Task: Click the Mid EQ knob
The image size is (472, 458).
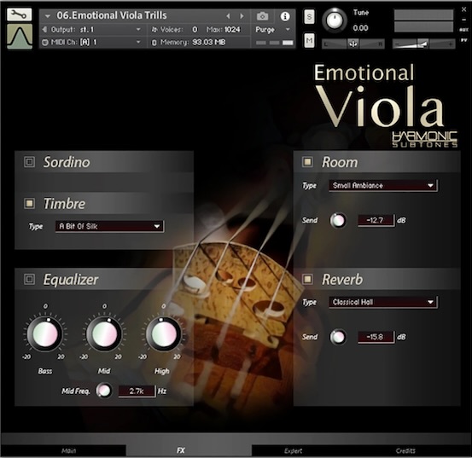Action: point(104,333)
